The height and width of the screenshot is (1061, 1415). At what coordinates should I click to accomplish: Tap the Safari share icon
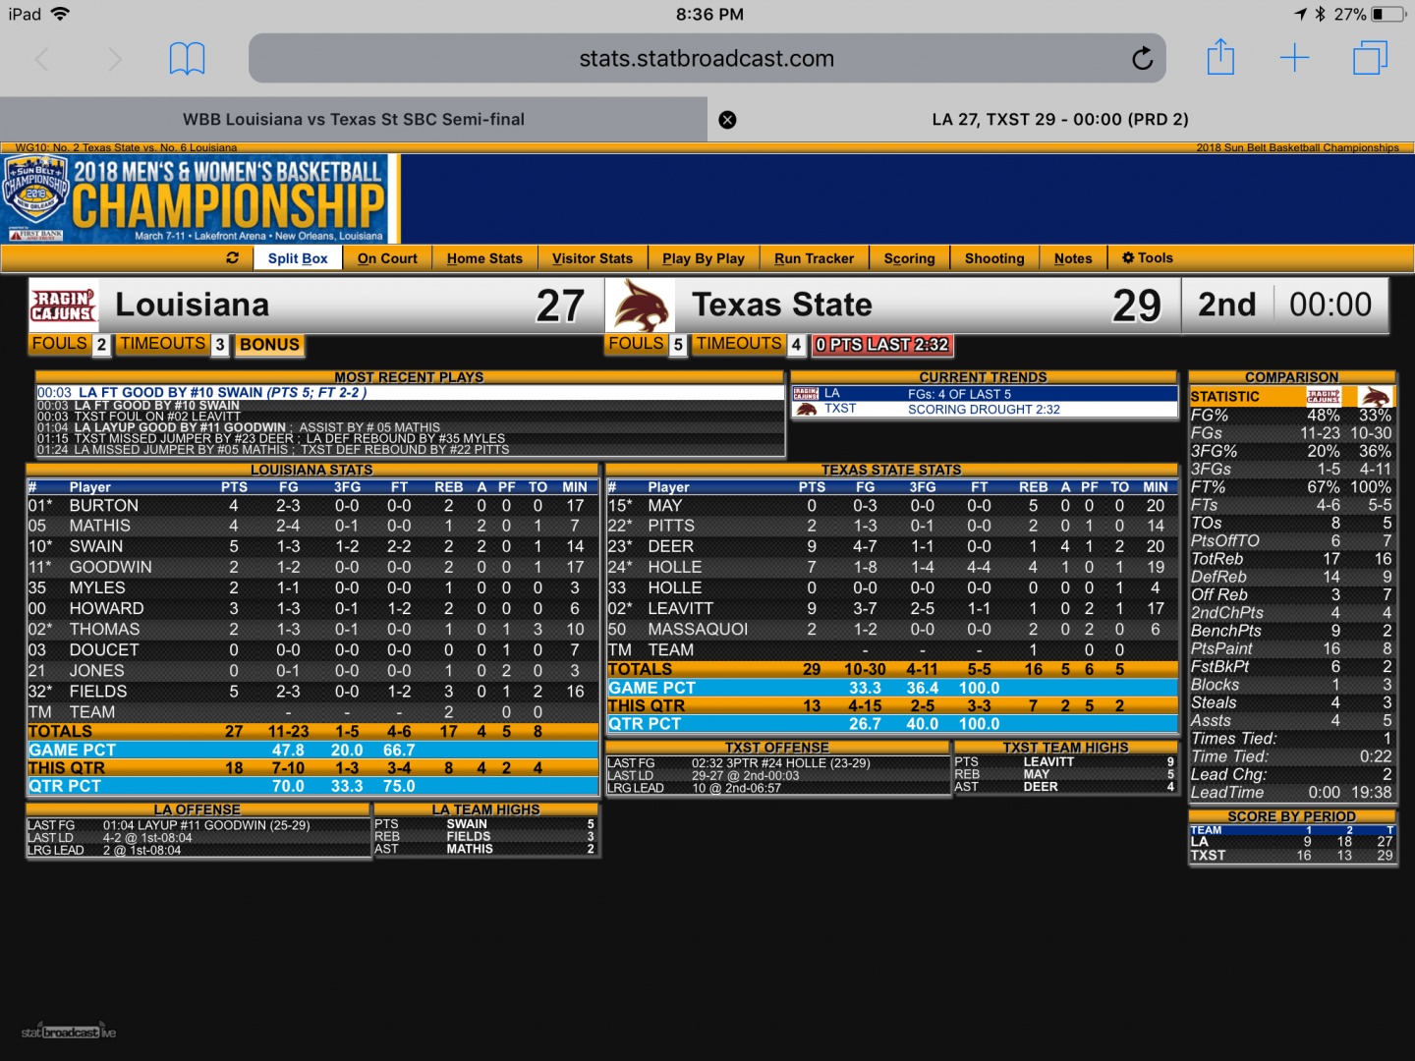point(1220,58)
